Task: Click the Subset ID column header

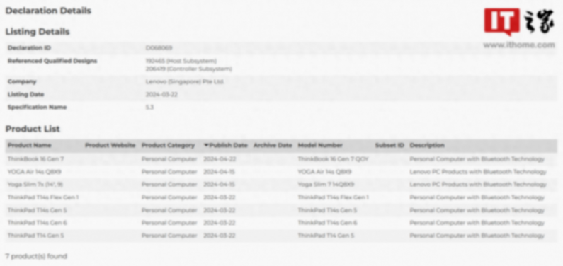Action: [x=389, y=145]
